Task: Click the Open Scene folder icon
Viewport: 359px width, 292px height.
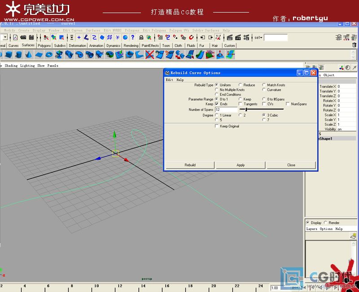Action: pyautogui.click(x=23, y=37)
